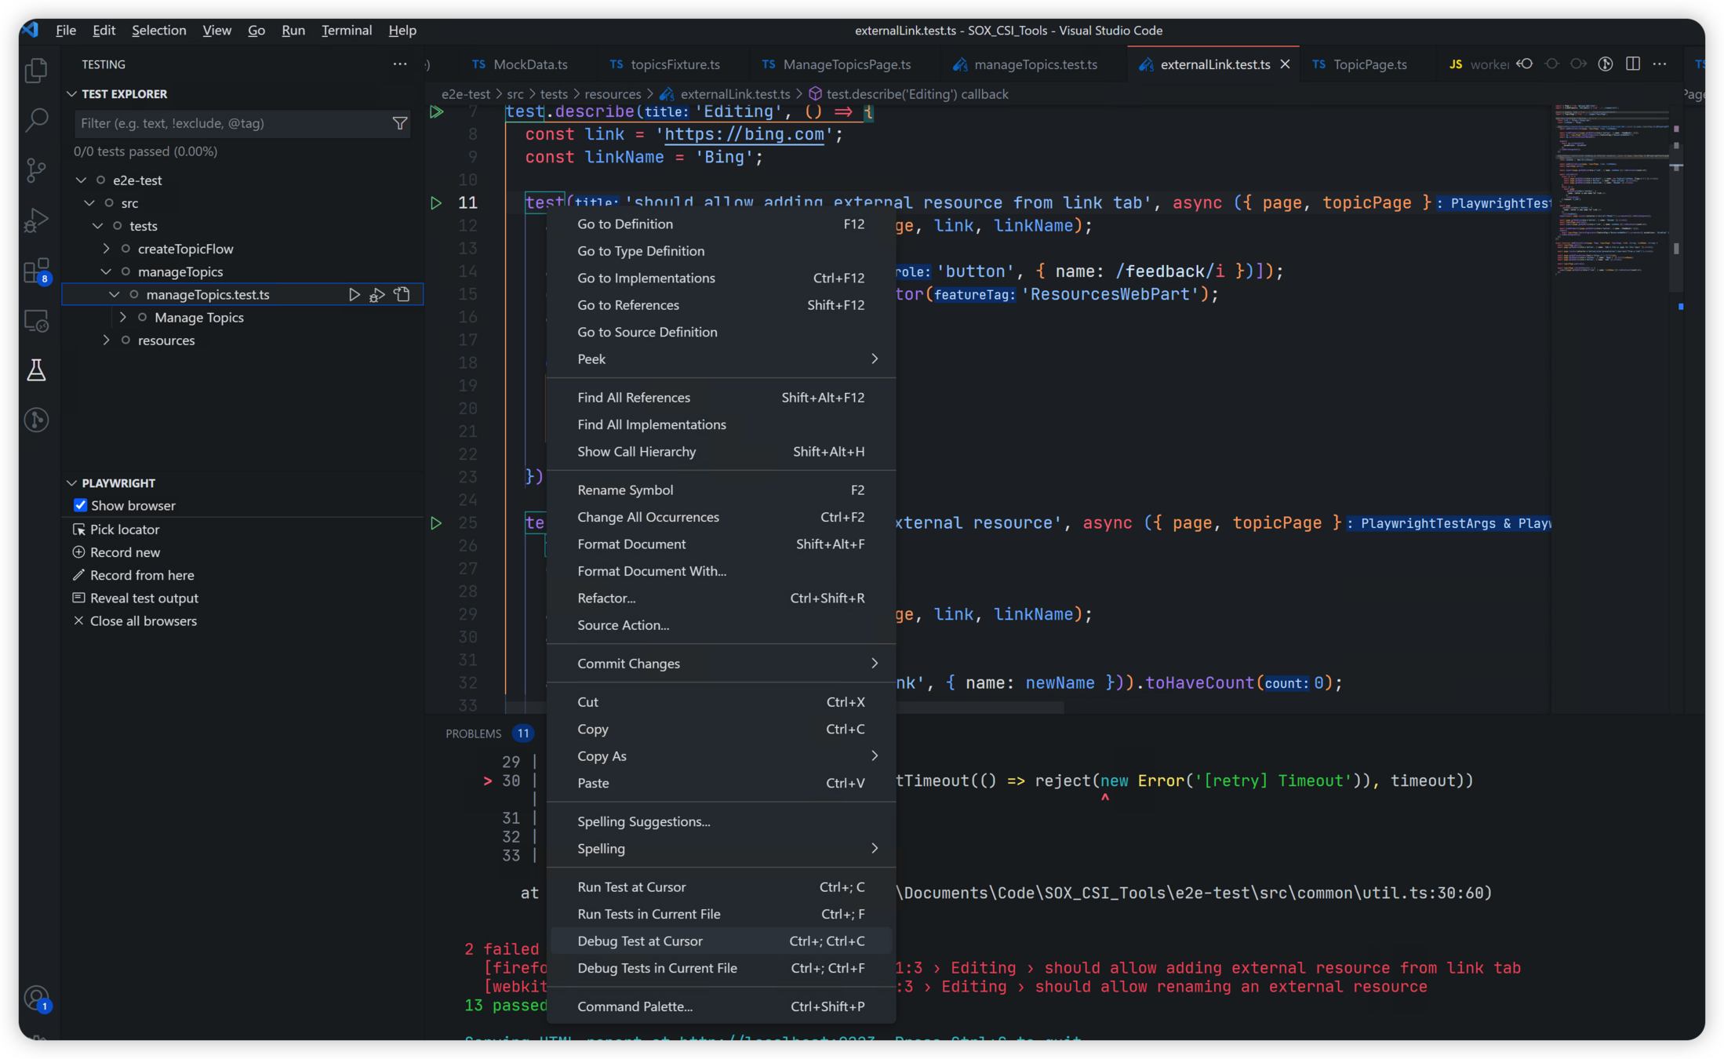Select Debug Test at Cursor menu entry
Screen dimensions: 1724x1059
639,941
